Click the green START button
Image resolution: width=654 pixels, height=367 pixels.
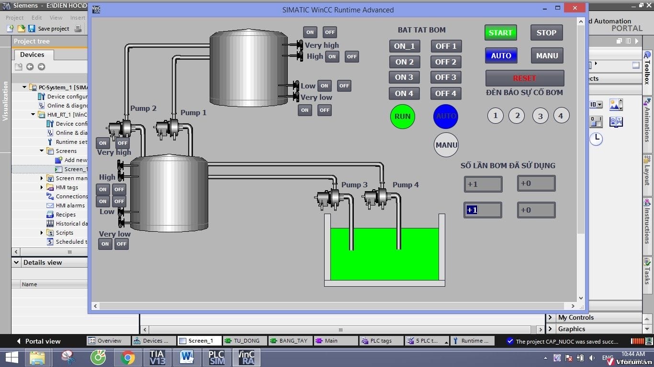click(x=501, y=33)
